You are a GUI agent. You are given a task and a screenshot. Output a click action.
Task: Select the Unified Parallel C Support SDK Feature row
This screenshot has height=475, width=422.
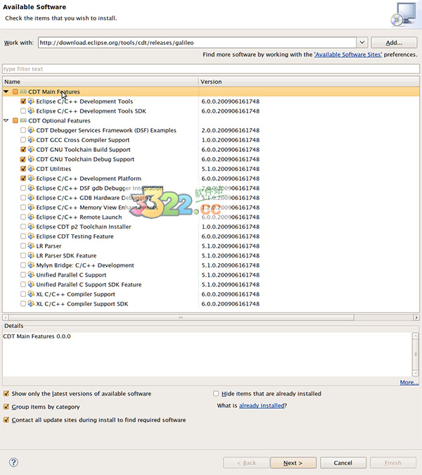point(211,284)
